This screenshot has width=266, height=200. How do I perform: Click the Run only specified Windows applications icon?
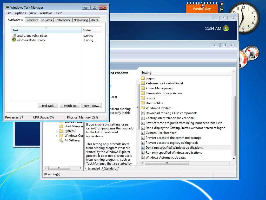click(143, 152)
